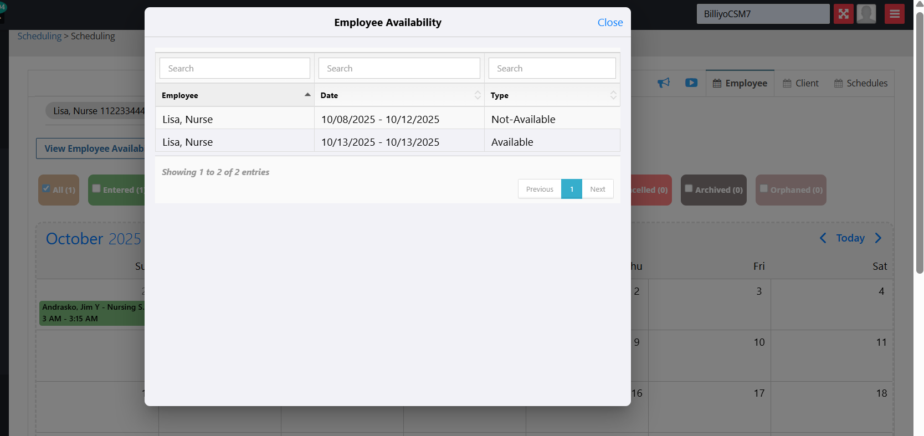Sort by the Date column header
The width and height of the screenshot is (924, 436).
point(399,95)
